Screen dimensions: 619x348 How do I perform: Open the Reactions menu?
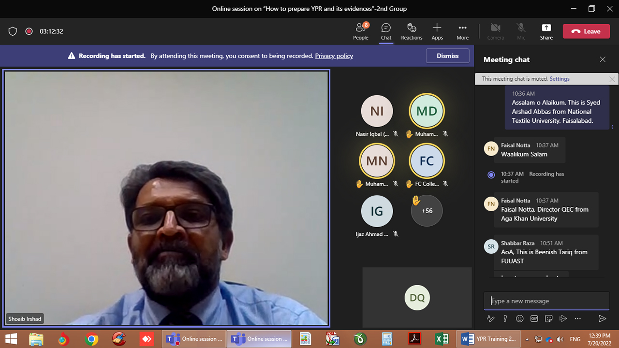(x=412, y=31)
